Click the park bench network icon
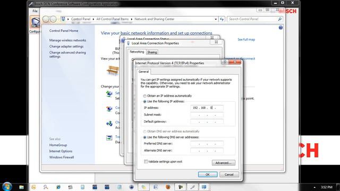 [113, 70]
